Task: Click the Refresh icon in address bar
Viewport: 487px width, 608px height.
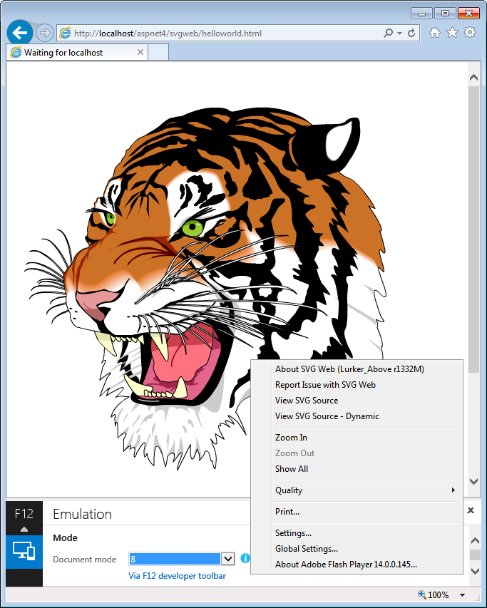Action: (x=411, y=34)
